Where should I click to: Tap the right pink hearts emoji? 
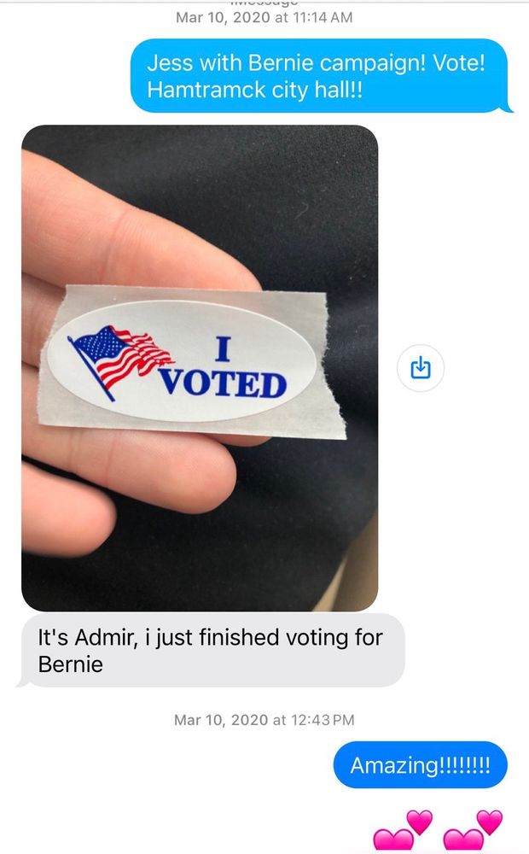pyautogui.click(x=473, y=831)
